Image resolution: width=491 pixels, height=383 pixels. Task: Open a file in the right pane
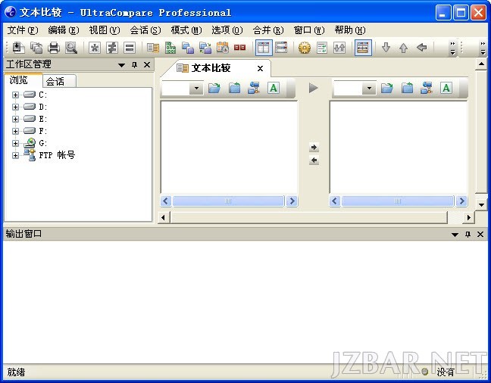387,88
